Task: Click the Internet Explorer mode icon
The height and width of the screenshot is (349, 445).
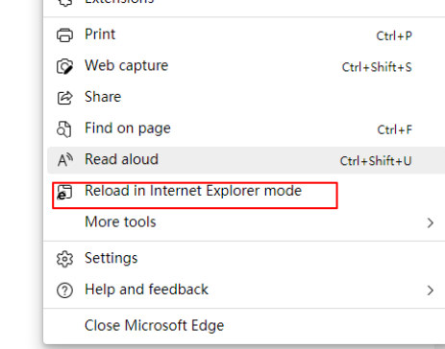Action: click(64, 192)
